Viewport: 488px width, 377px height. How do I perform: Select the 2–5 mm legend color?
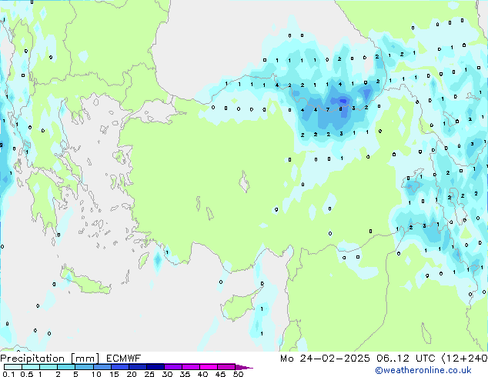66,367
